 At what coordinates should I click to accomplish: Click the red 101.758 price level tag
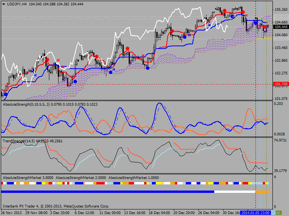point(281,84)
